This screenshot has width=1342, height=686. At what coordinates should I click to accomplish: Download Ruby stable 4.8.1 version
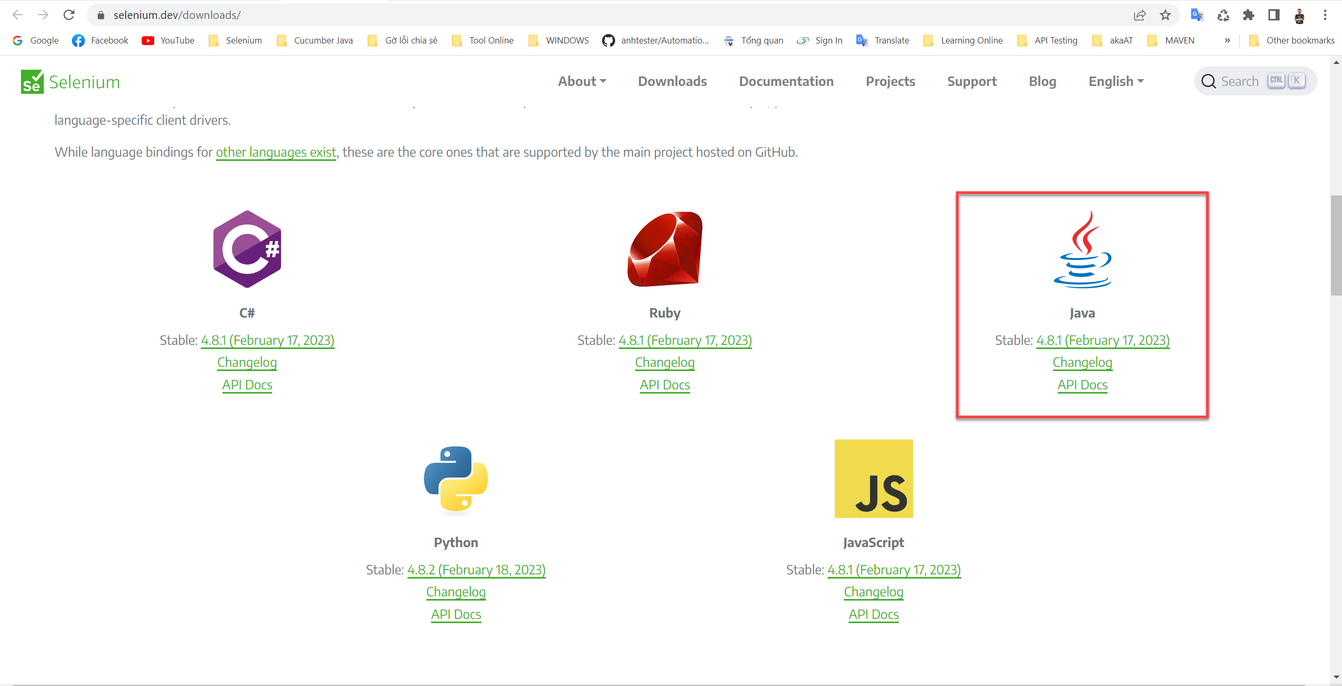tap(685, 340)
